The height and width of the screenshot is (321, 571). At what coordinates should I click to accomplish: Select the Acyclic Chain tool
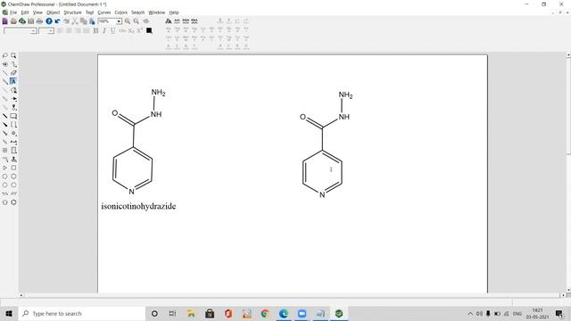tap(5, 159)
